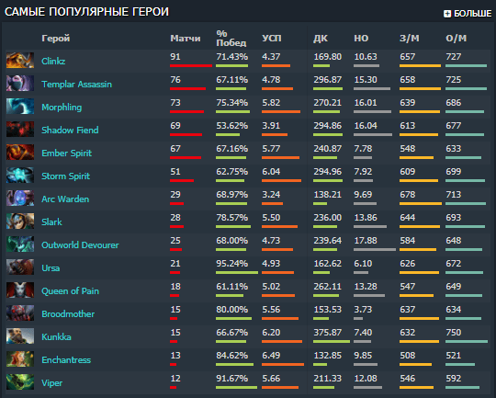Sort by % Побед column header
The width and height of the screenshot is (496, 398).
coord(231,38)
